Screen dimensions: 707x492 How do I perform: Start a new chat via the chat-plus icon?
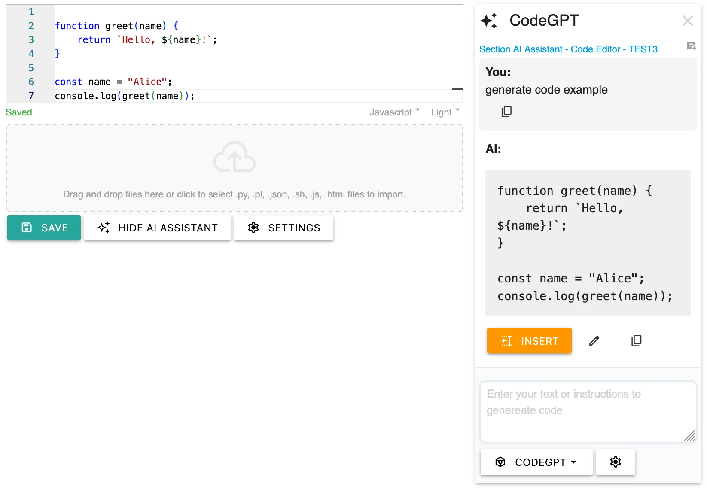691,46
